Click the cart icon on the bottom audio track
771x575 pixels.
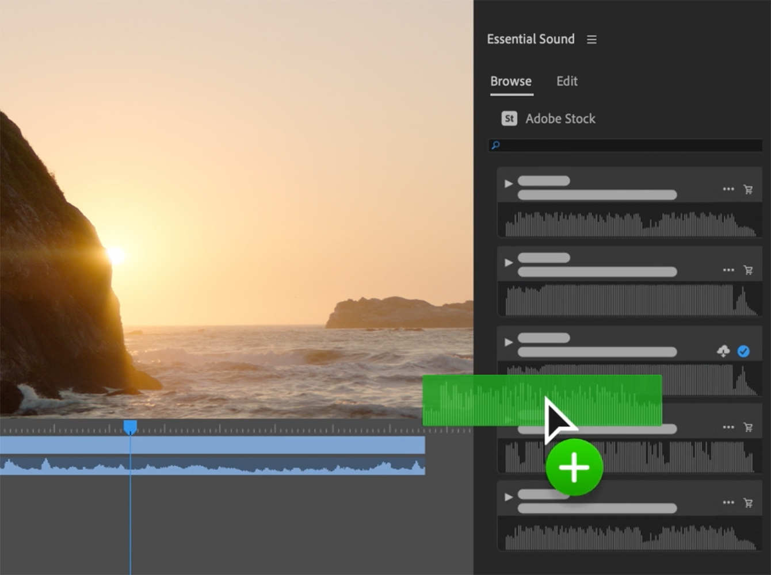(x=748, y=503)
